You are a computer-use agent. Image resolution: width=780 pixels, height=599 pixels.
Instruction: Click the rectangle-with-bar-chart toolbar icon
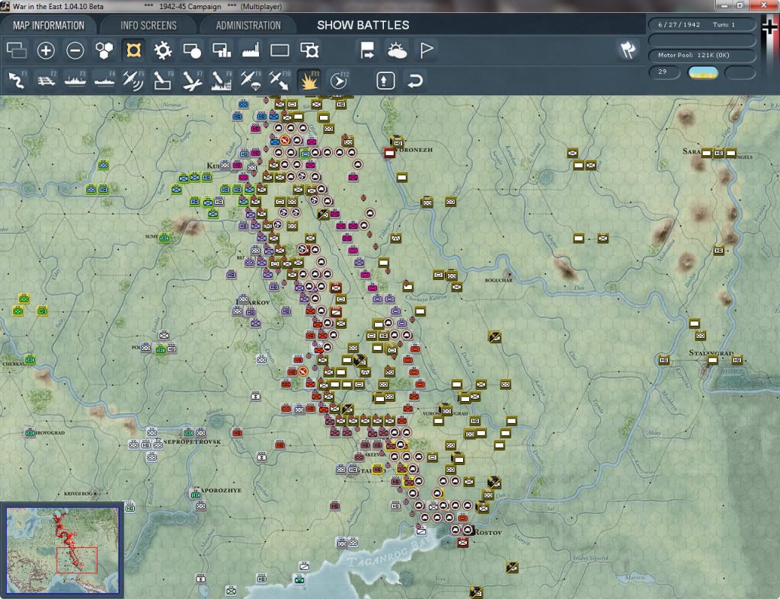point(222,50)
